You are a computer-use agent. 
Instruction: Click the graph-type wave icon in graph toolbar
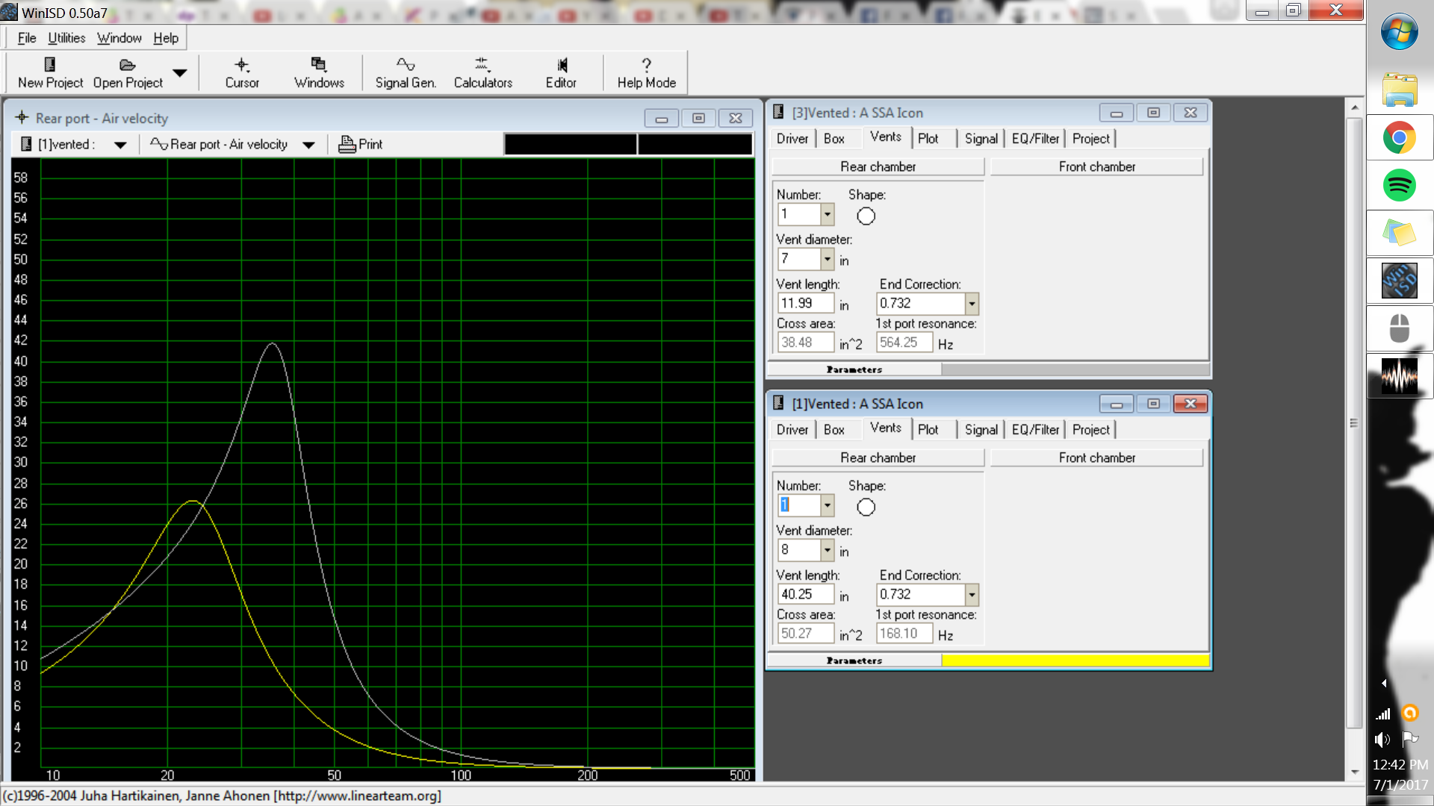tap(158, 144)
